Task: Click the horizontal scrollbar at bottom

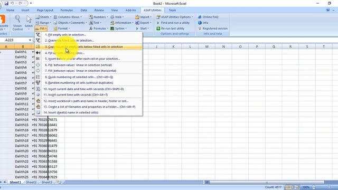Action: click(x=266, y=182)
